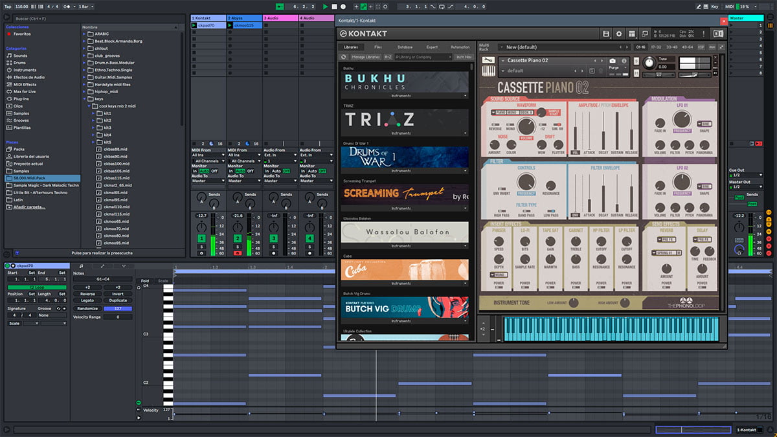The height and width of the screenshot is (437, 777).
Task: Open Kontakt options gear icon
Action: (619, 34)
